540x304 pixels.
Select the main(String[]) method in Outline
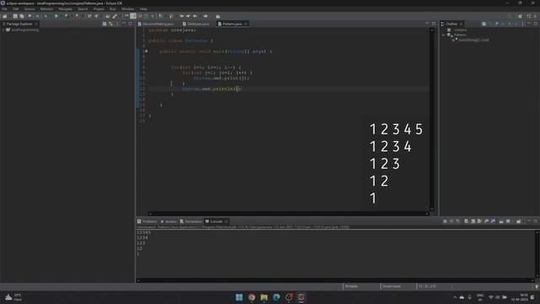tap(473, 40)
